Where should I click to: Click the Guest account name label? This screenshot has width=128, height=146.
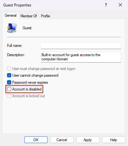(x=27, y=28)
